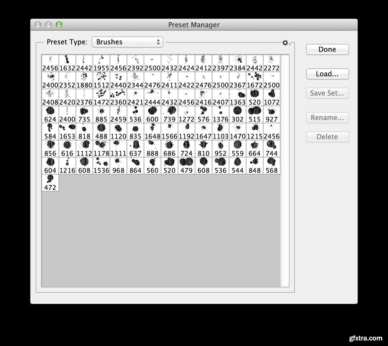The image size is (388, 346).
Task: Select the 1536 scattered drops brush
Action: tap(101, 166)
